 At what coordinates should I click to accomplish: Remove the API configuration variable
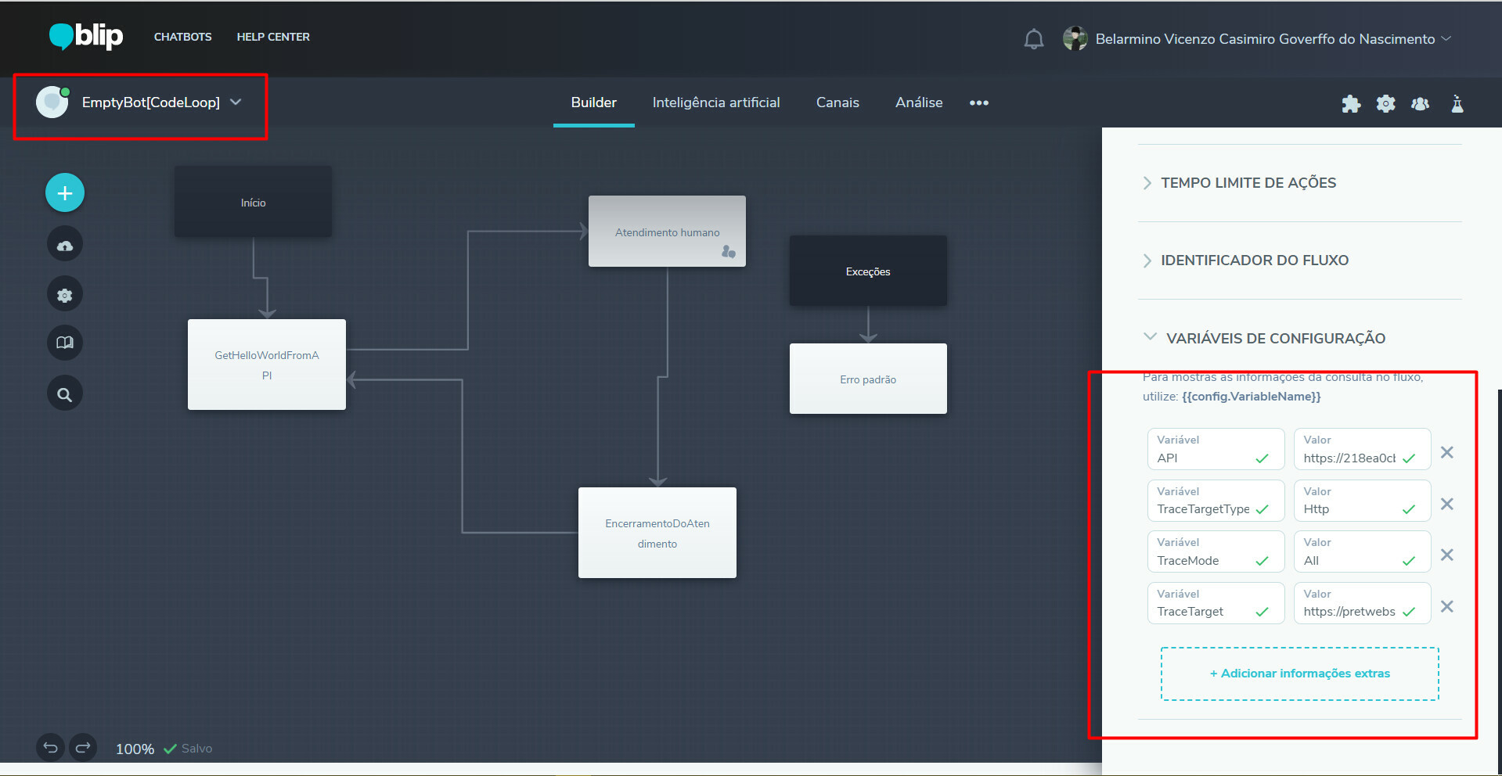point(1447,452)
